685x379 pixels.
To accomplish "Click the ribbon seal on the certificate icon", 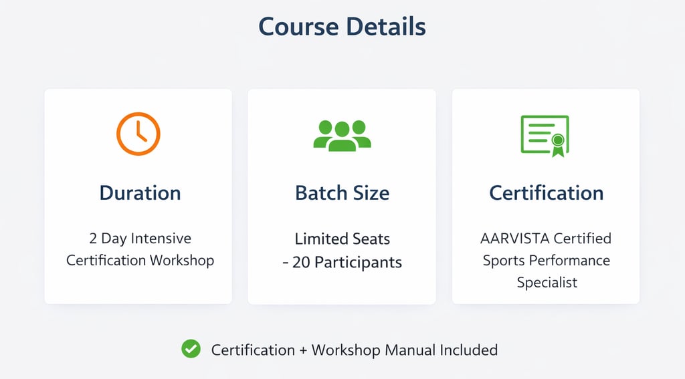I will pos(557,143).
